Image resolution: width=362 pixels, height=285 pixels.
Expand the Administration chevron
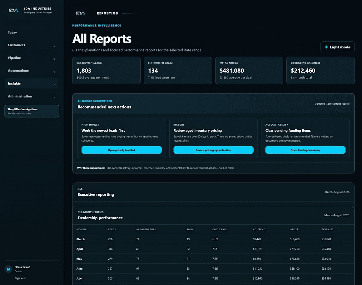point(54,97)
